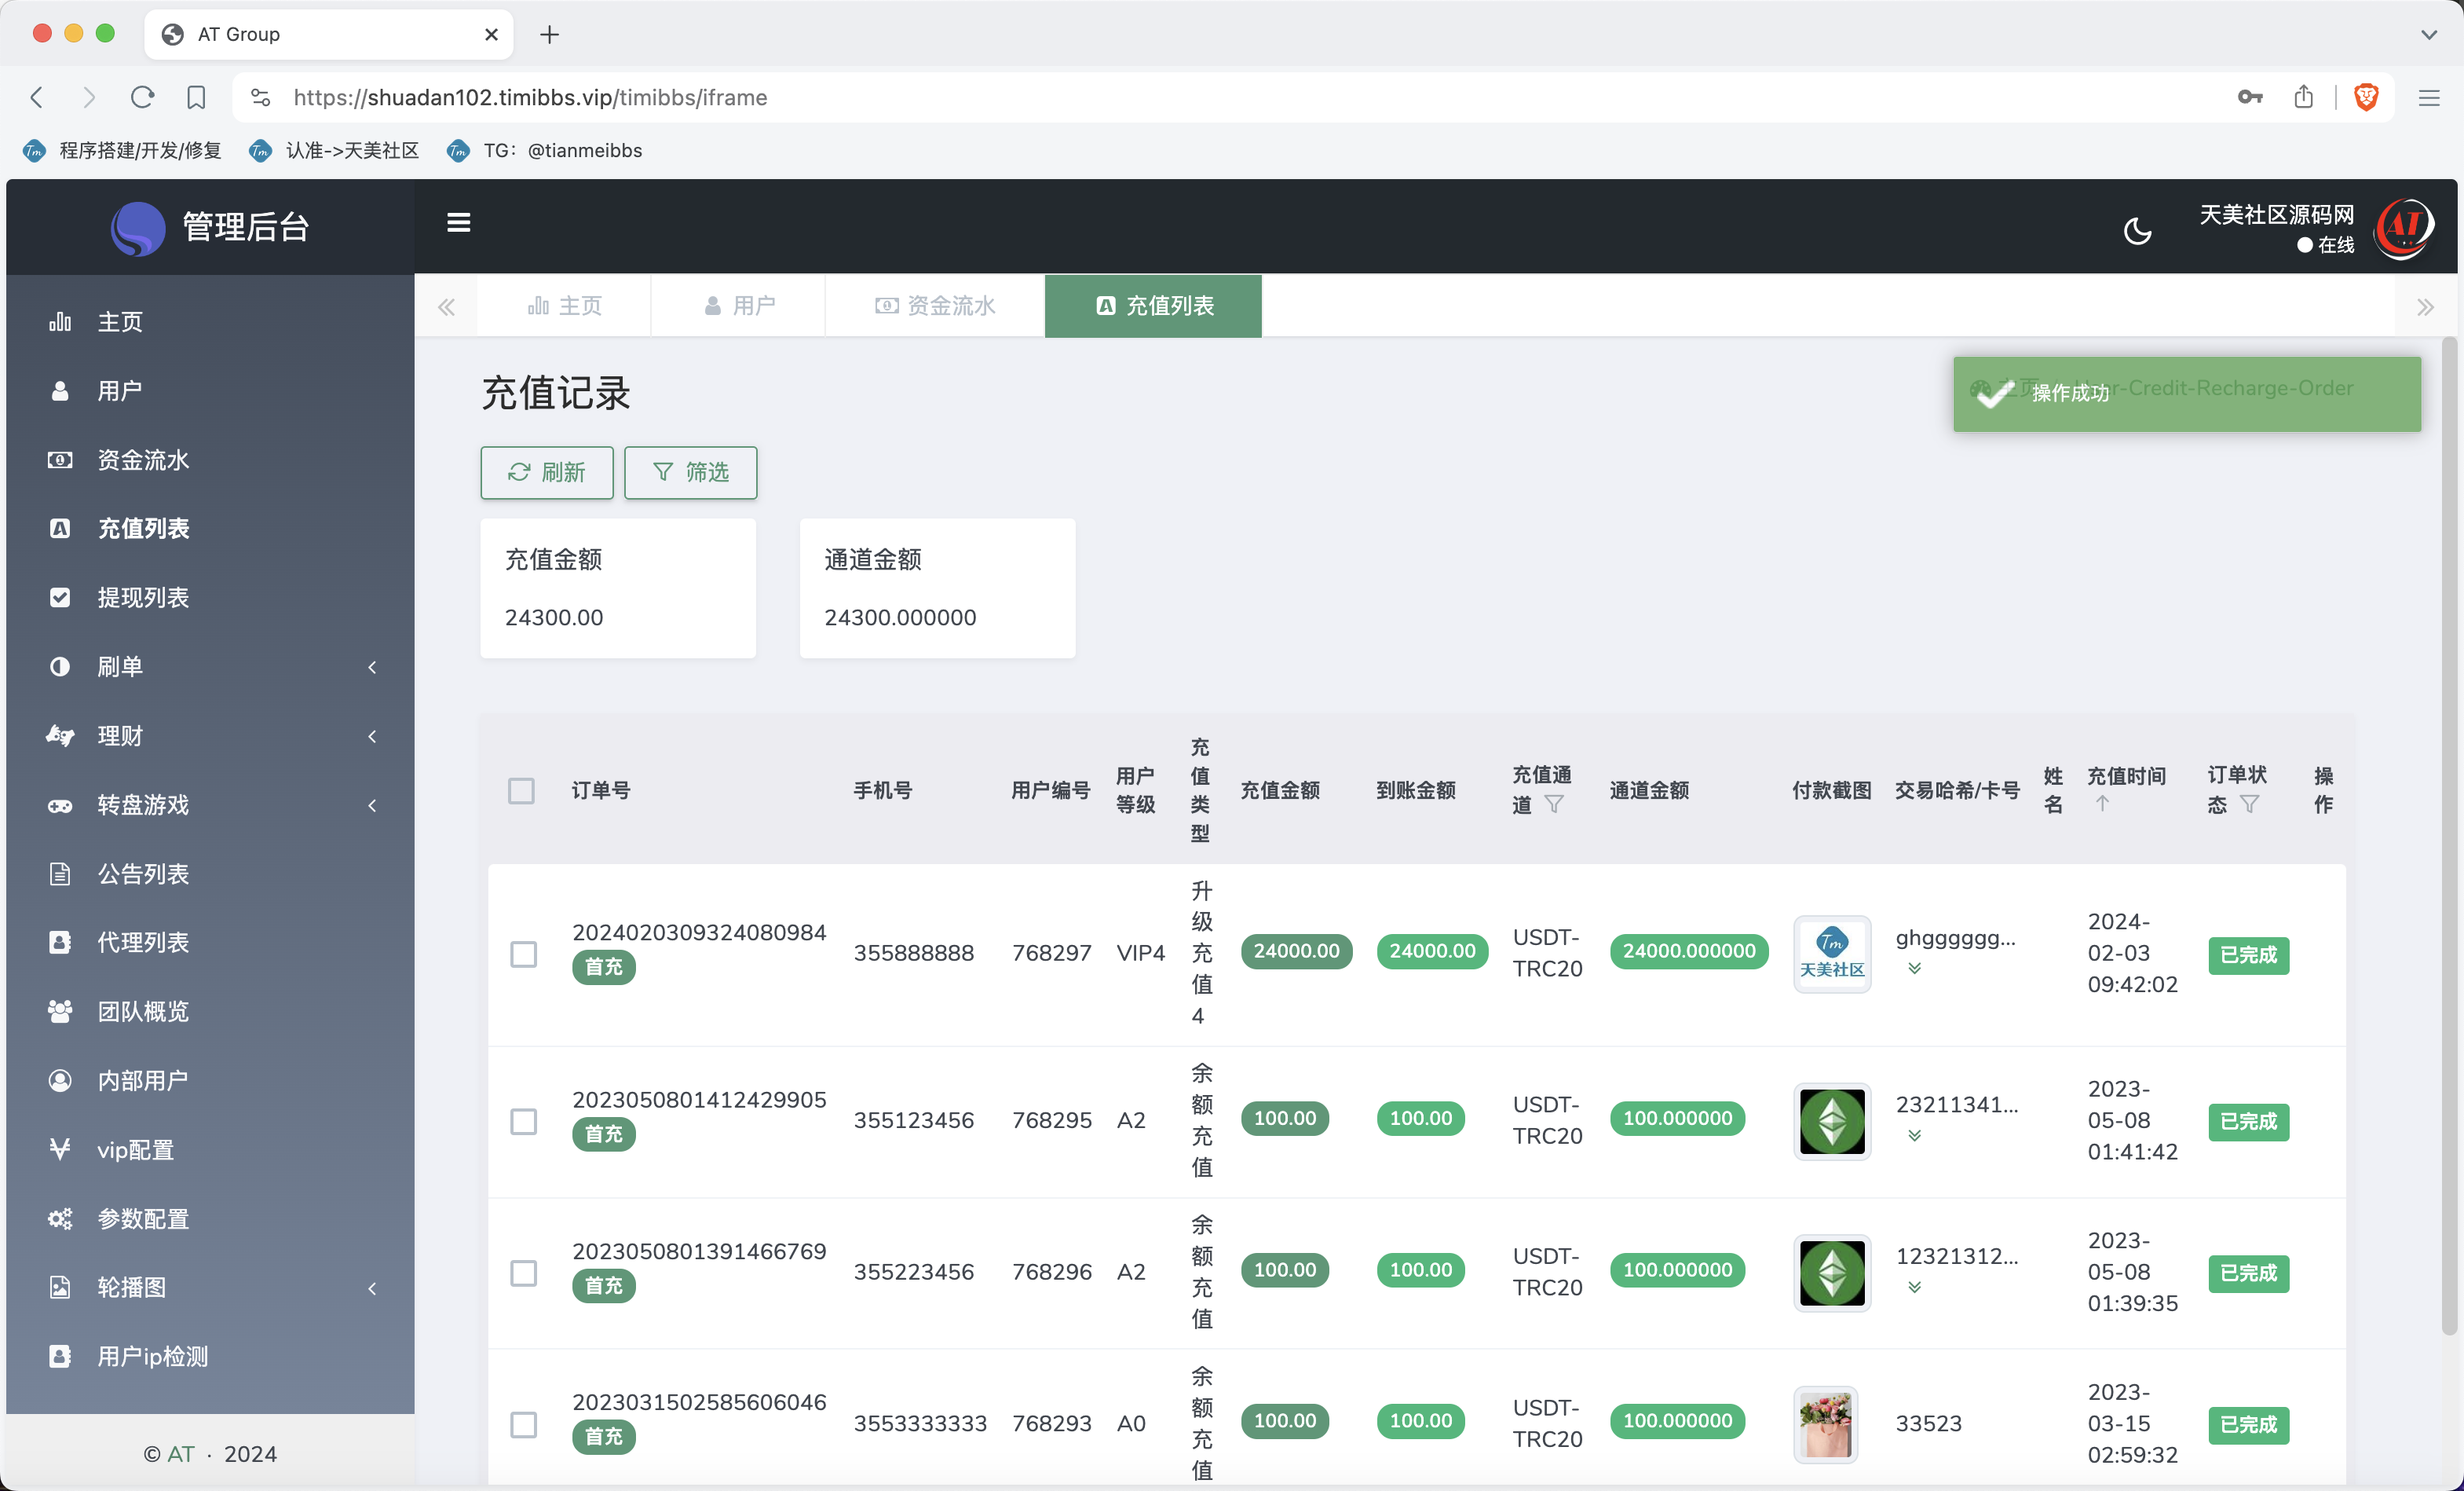Viewport: 2464px width, 1491px height.
Task: Select checkbox for order 2023050801412429905
Action: tap(523, 1121)
